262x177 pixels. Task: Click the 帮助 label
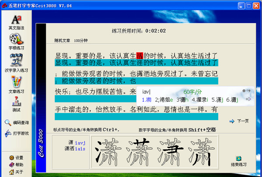click(x=19, y=165)
